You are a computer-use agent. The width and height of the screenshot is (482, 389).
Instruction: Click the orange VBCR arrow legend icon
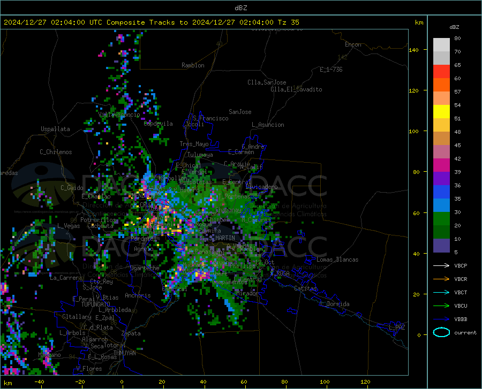441,279
